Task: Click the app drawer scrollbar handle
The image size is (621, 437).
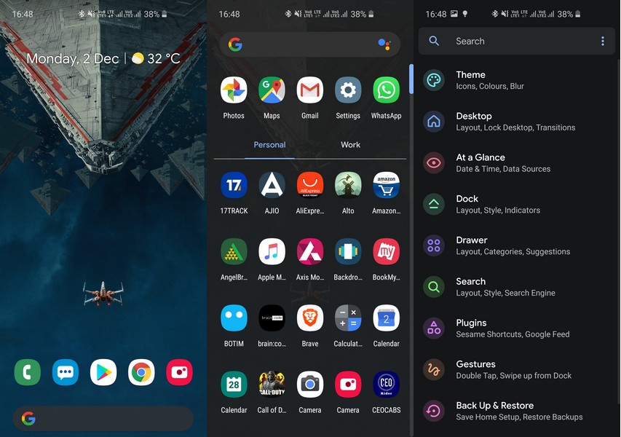Action: tap(411, 79)
